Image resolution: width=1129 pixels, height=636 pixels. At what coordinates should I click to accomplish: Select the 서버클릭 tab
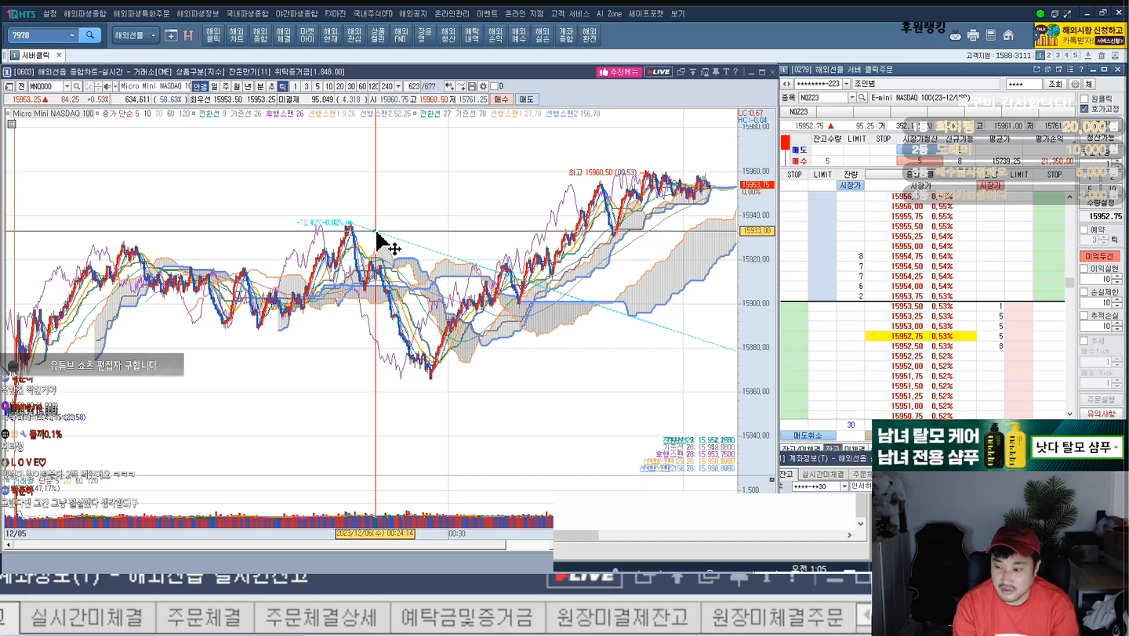pyautogui.click(x=35, y=56)
